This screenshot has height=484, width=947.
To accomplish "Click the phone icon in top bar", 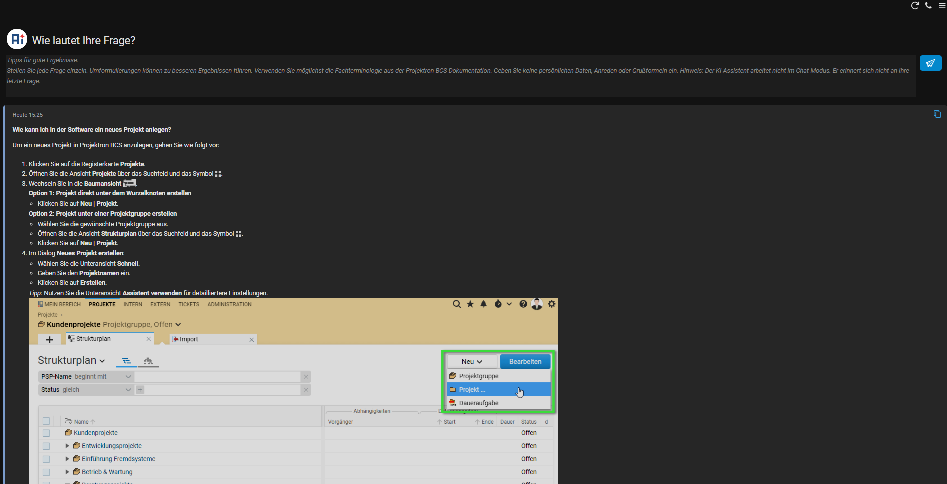I will pos(928,6).
